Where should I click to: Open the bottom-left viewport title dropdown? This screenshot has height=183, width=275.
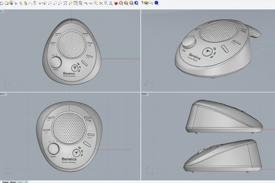click(3, 94)
